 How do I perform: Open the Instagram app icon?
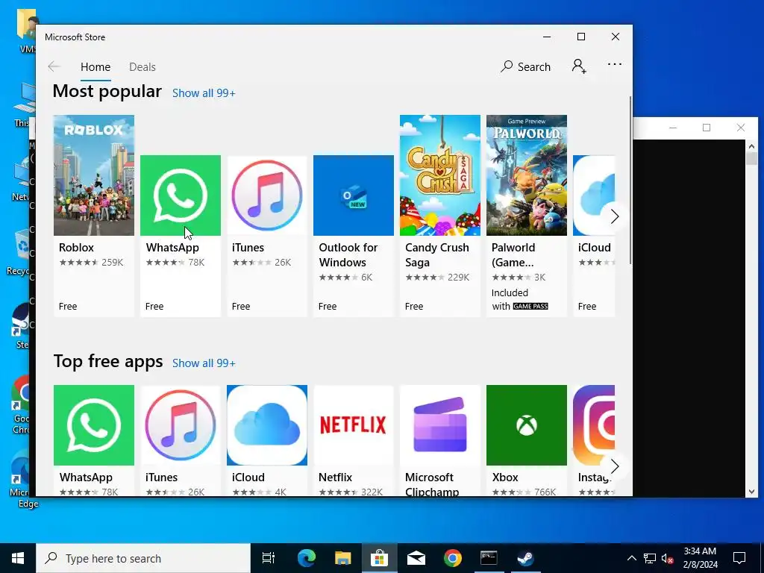coord(594,425)
